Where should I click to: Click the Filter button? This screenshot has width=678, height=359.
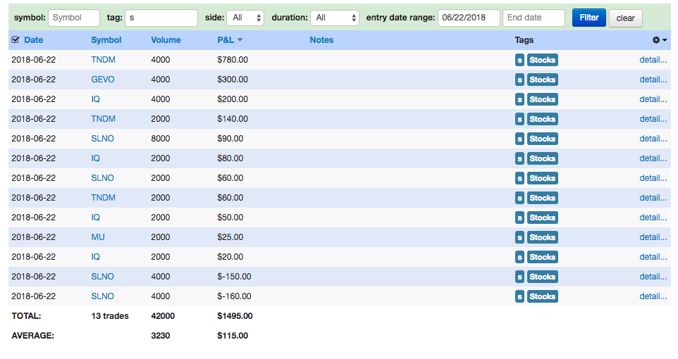[x=589, y=18]
